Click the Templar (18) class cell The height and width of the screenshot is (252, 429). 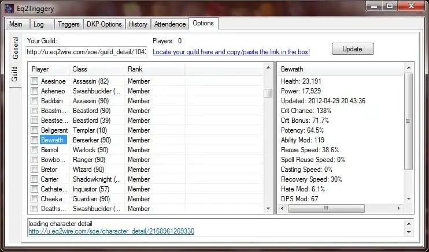90,130
